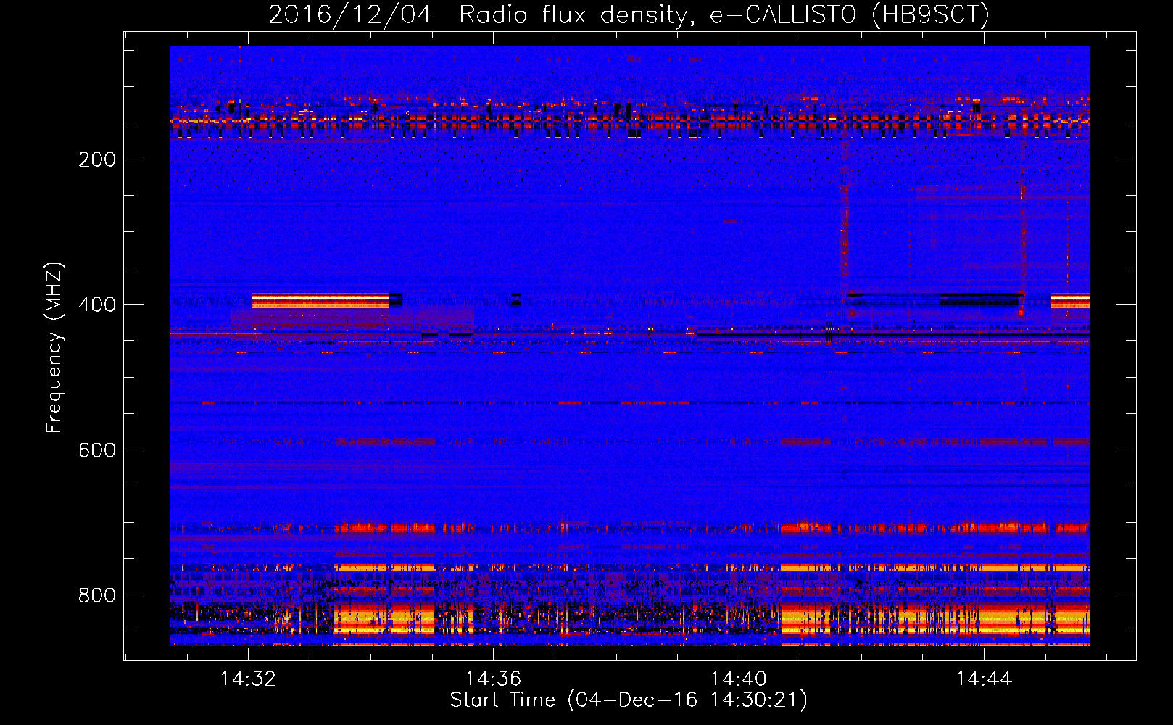1173x725 pixels.
Task: Click the 14:40 time tick label
Action: 738,679
